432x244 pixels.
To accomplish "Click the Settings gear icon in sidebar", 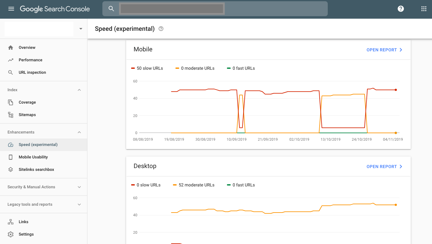I will tap(11, 234).
